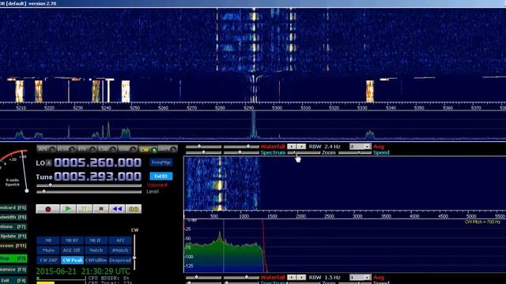Toggle the LO A selector button
This screenshot has height=284, width=506.
pos(49,163)
